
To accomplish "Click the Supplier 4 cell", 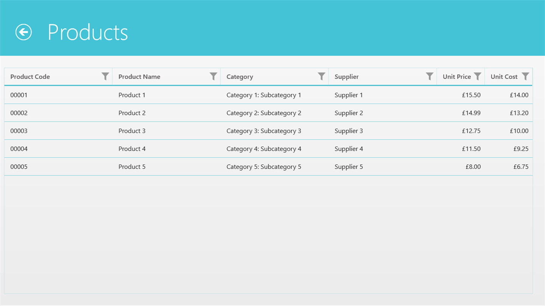I will point(383,149).
